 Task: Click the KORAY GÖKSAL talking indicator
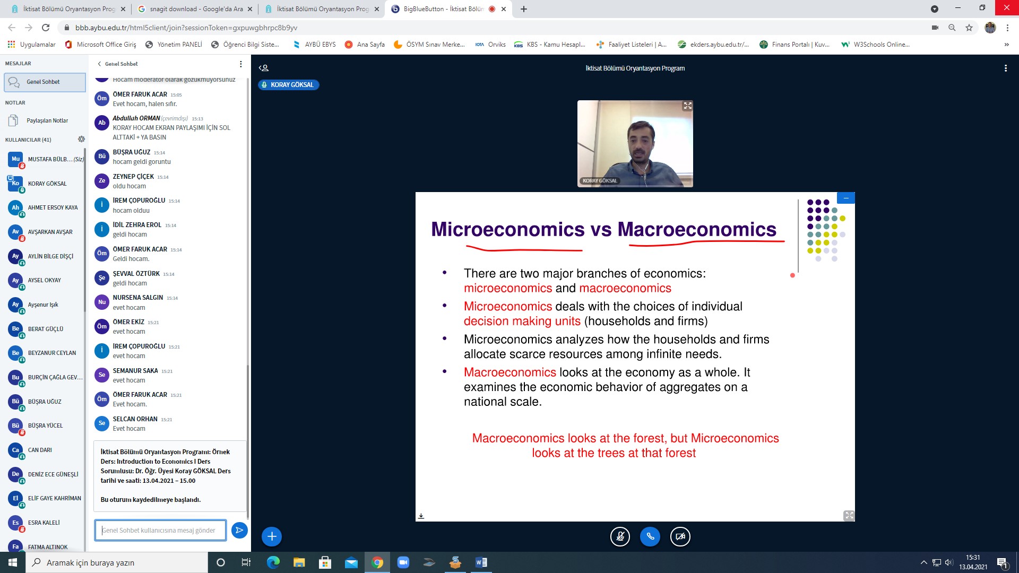point(288,85)
